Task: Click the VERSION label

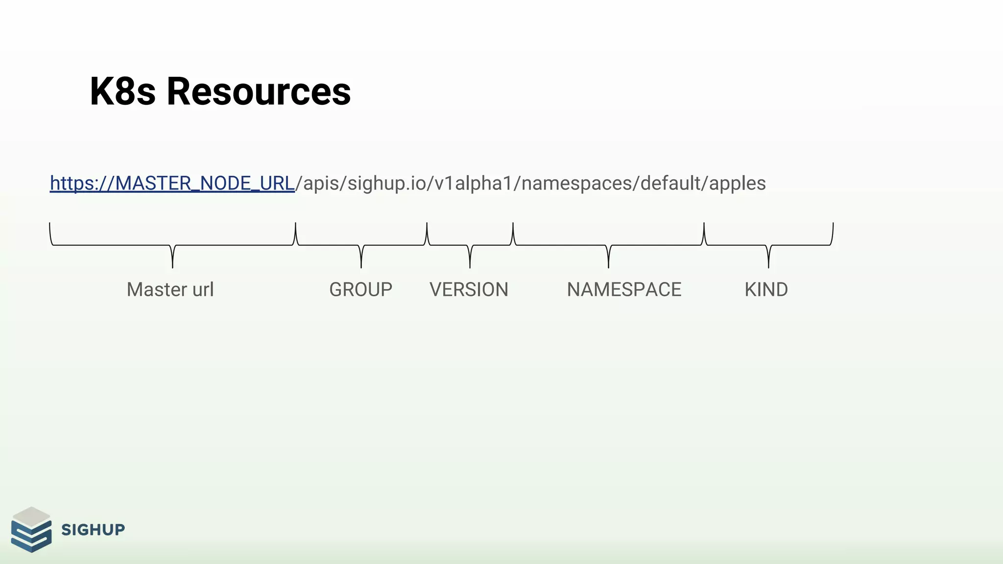Action: [x=469, y=289]
